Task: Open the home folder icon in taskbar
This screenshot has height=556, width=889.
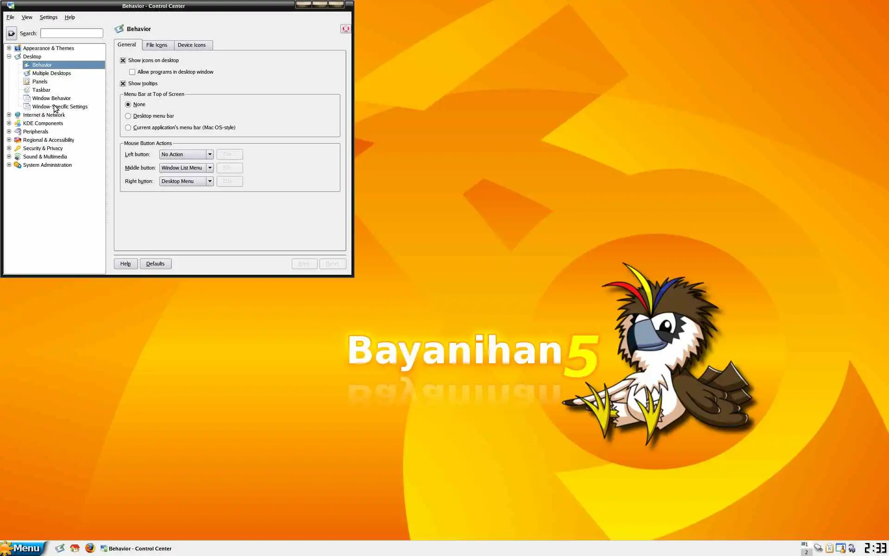Action: point(75,548)
